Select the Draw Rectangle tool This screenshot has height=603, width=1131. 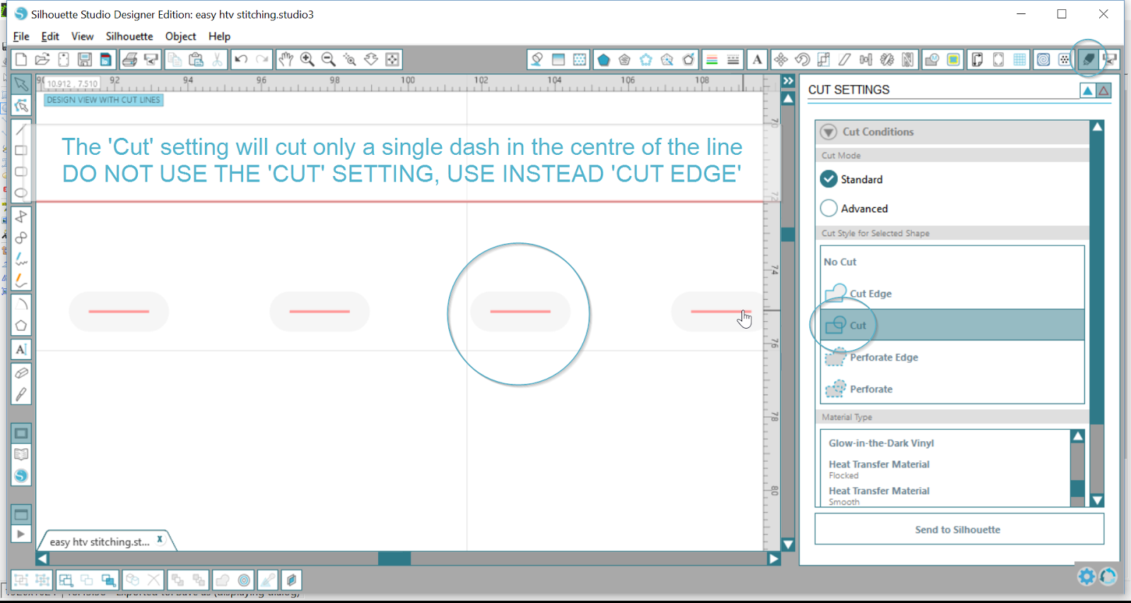21,150
